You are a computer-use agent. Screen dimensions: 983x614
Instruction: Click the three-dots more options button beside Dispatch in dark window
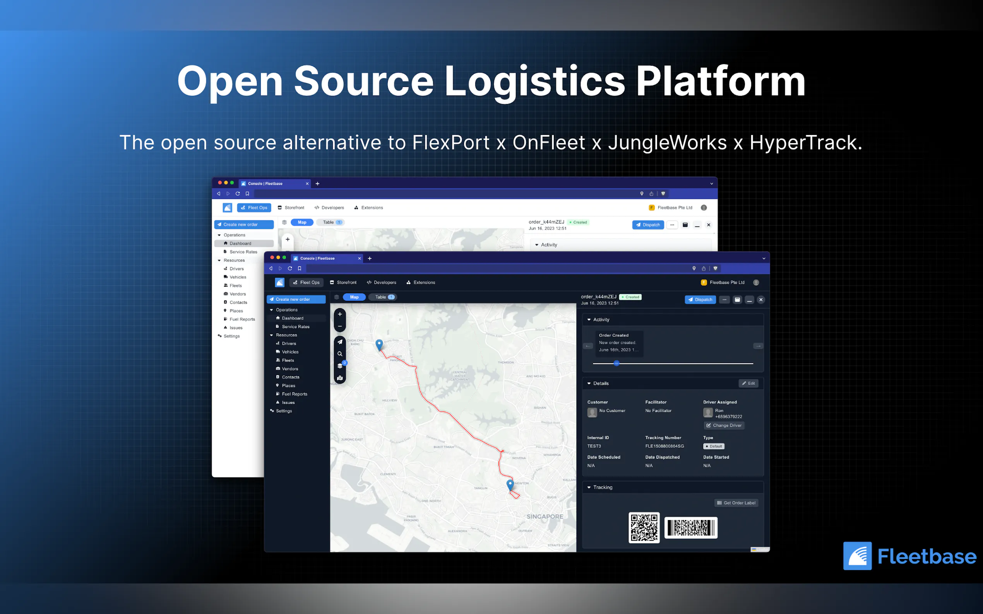724,300
